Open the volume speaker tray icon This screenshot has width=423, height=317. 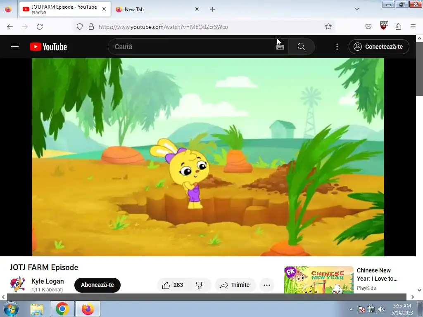click(381, 309)
